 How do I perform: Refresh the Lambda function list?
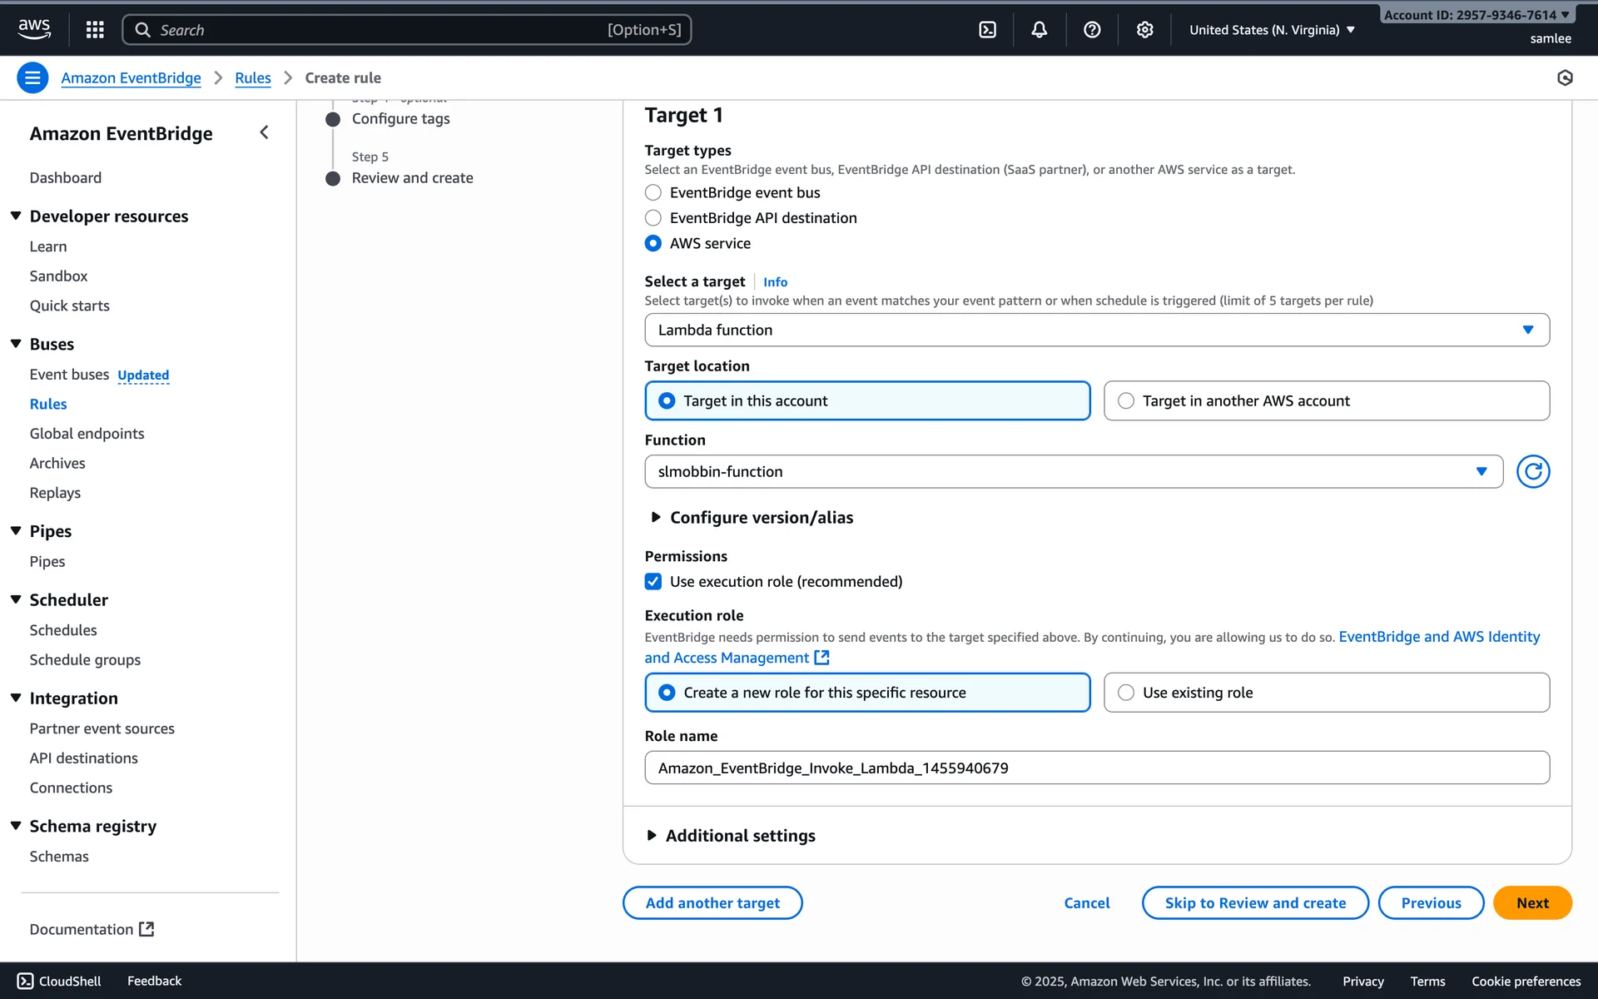coord(1532,471)
